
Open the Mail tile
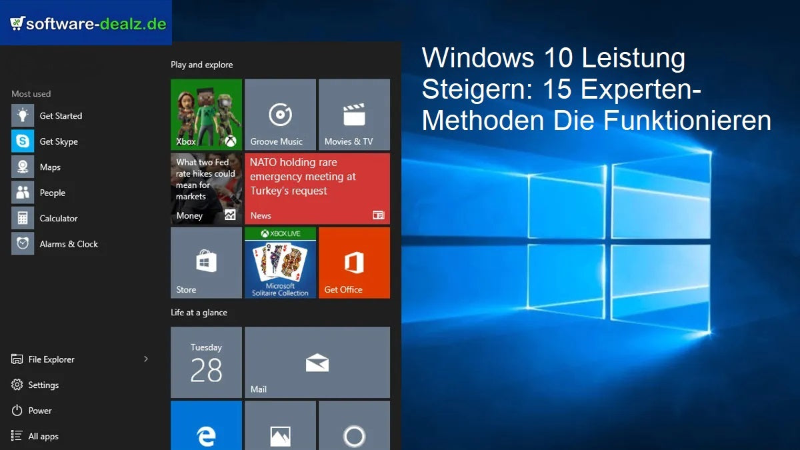[x=317, y=362]
